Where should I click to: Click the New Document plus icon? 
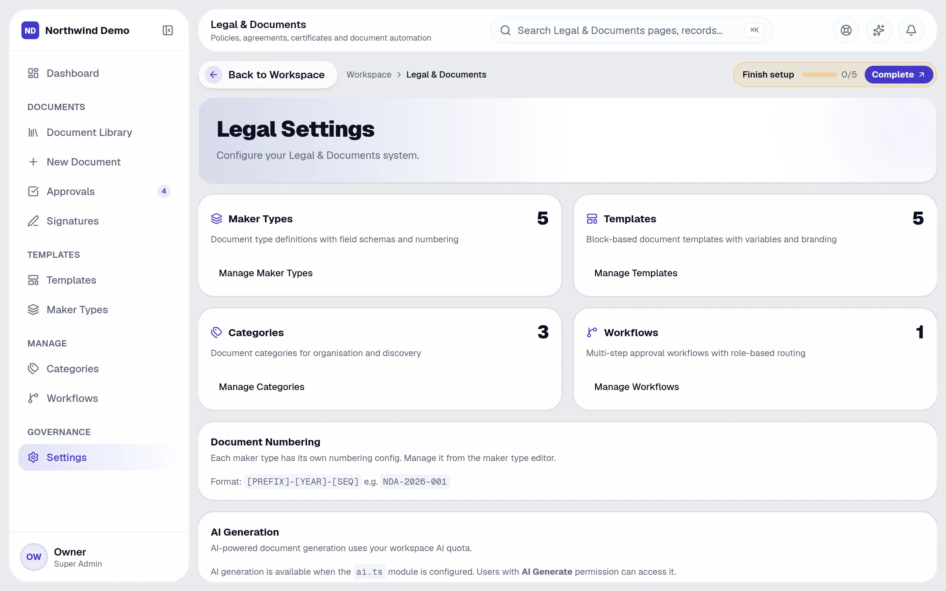pyautogui.click(x=33, y=162)
